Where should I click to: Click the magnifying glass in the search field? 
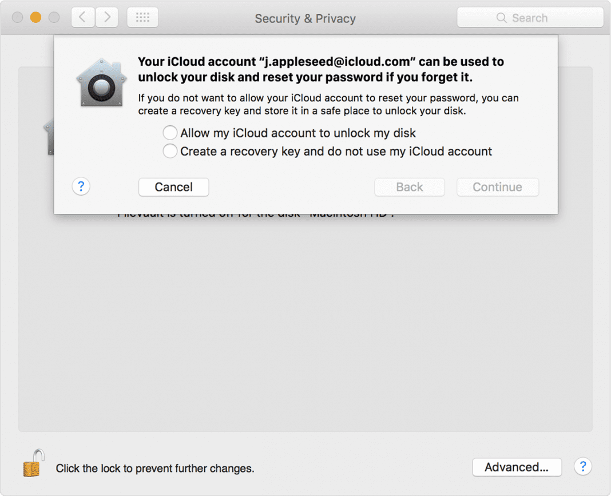[x=501, y=18]
